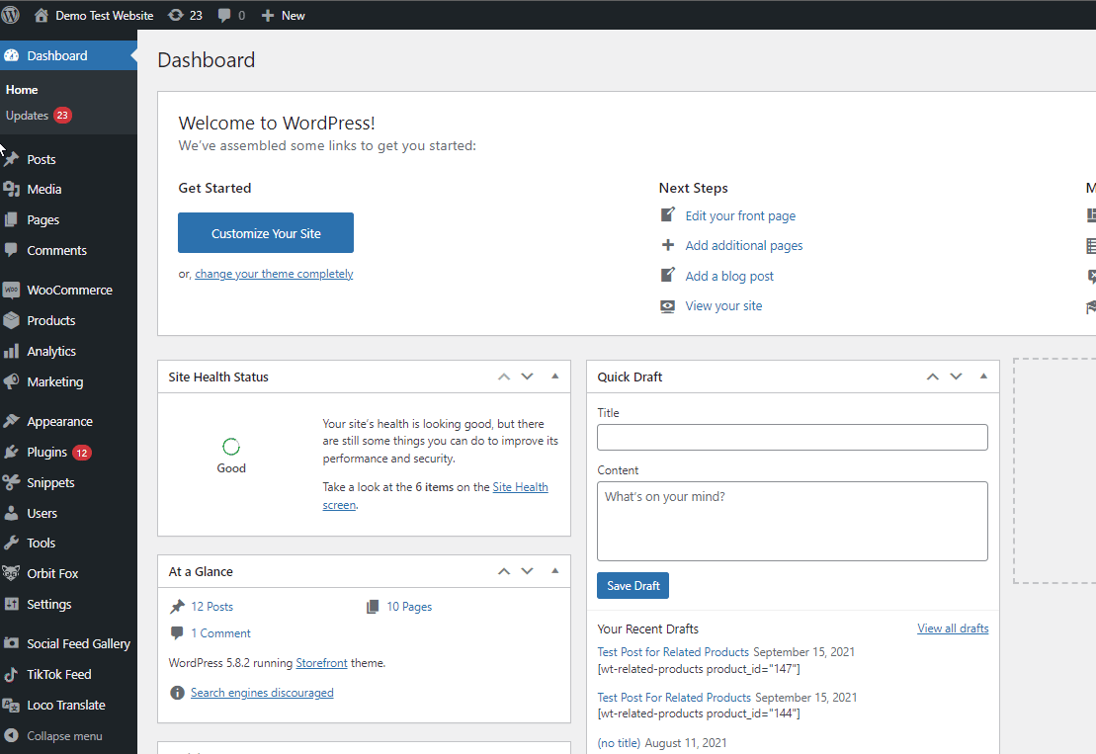
Task: Open the Dashboard menu item
Action: 68,55
